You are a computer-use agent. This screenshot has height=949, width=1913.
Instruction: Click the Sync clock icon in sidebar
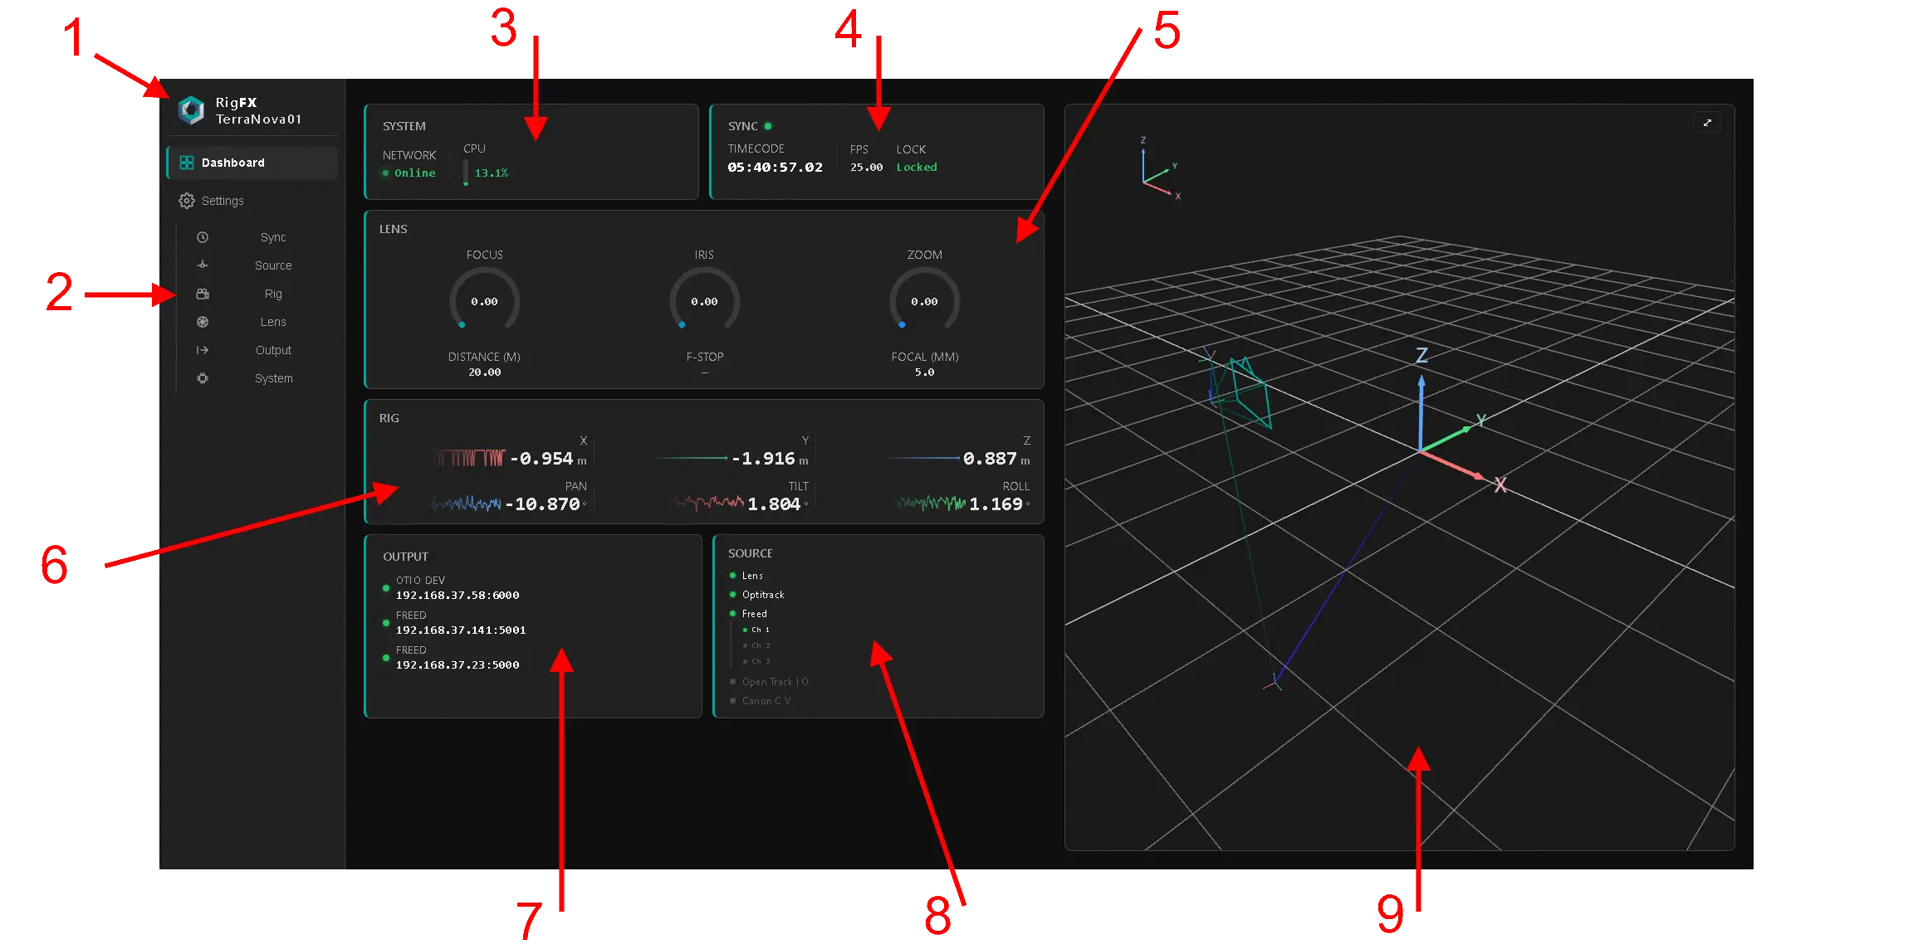[203, 237]
